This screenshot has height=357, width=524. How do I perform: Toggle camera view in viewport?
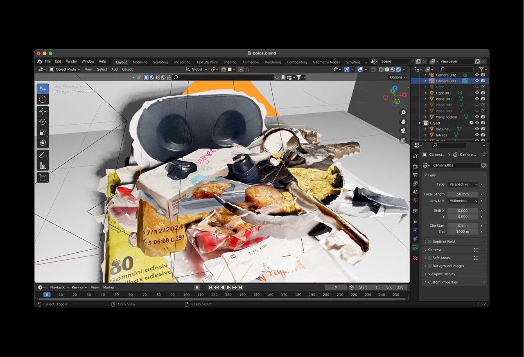coord(403,131)
